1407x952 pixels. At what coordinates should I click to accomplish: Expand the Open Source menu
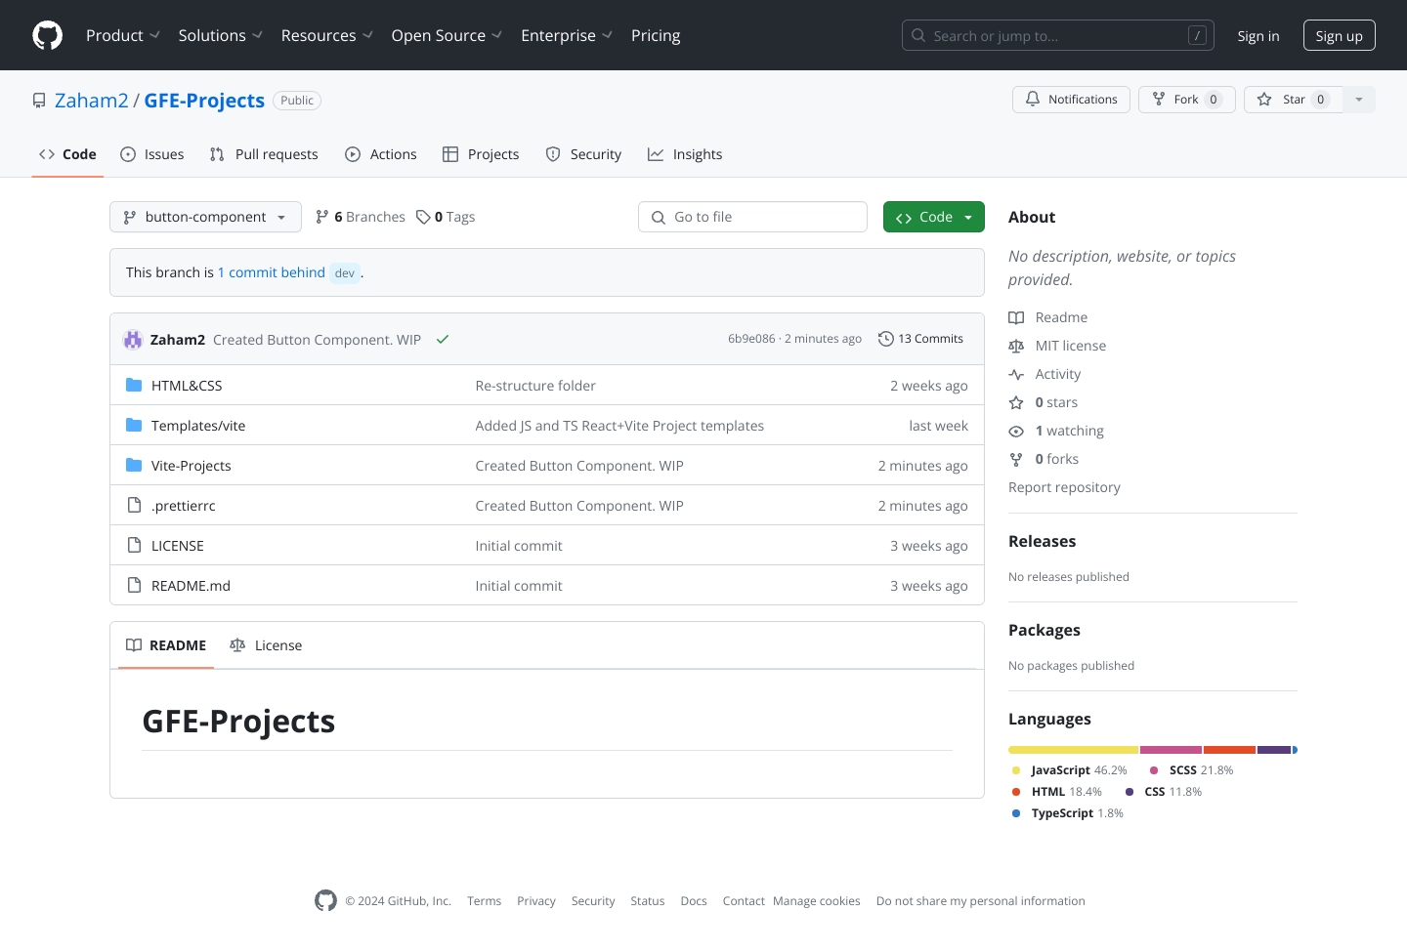447,35
